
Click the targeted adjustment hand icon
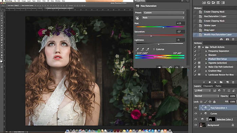tap(137, 18)
